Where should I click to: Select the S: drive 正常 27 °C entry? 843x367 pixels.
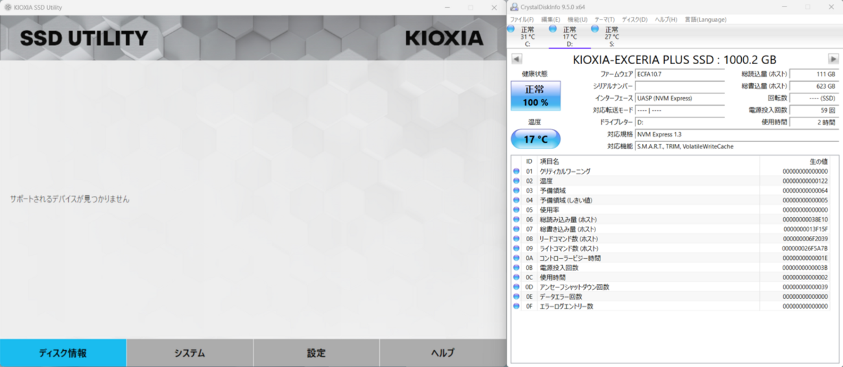tap(611, 36)
